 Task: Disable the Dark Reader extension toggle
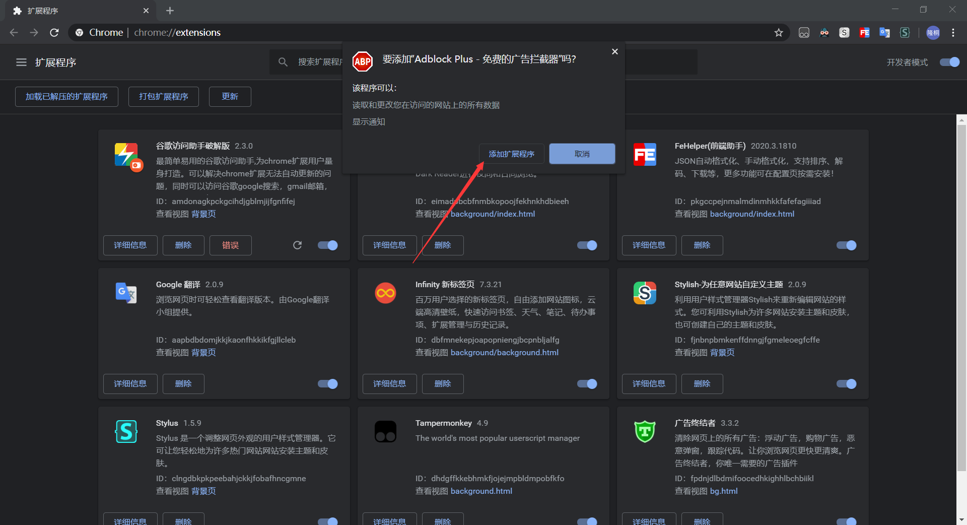587,245
